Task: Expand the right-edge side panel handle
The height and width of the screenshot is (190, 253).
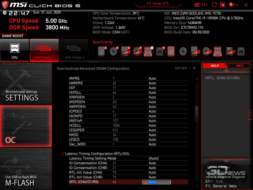Action: click(x=250, y=113)
